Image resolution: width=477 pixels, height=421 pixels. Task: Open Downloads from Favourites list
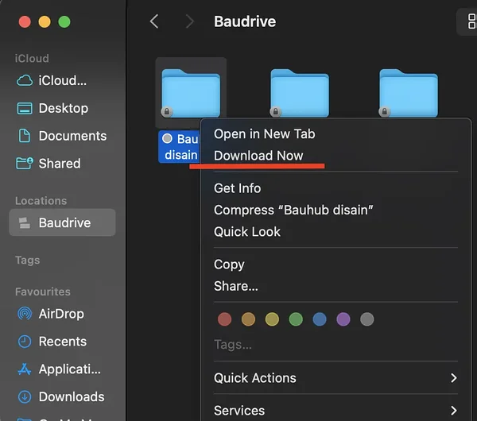(x=71, y=396)
